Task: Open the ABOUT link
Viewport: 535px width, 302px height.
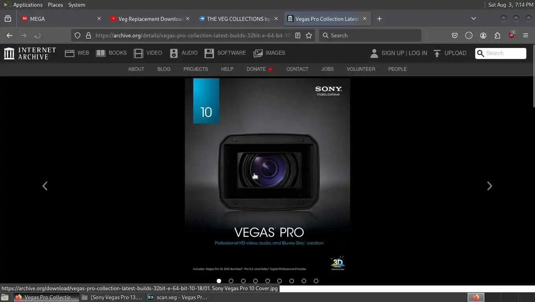Action: click(x=136, y=69)
